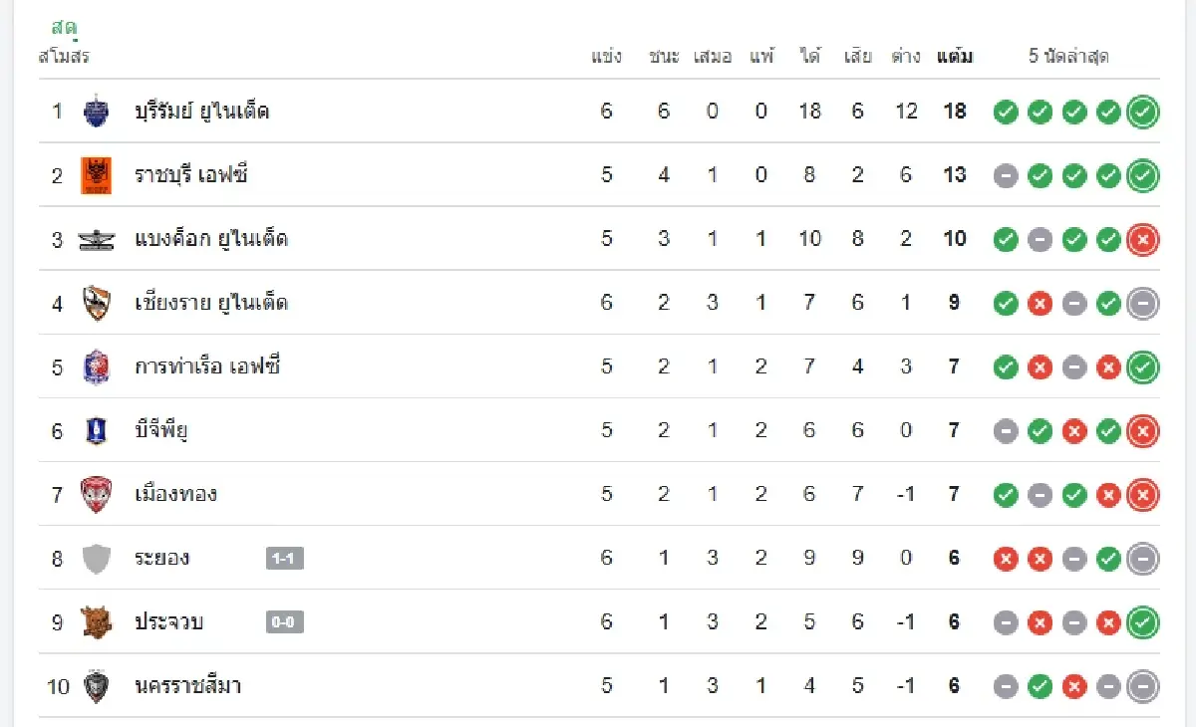The image size is (1196, 727).
Task: Select the ระยอง team name
Action: point(161,558)
